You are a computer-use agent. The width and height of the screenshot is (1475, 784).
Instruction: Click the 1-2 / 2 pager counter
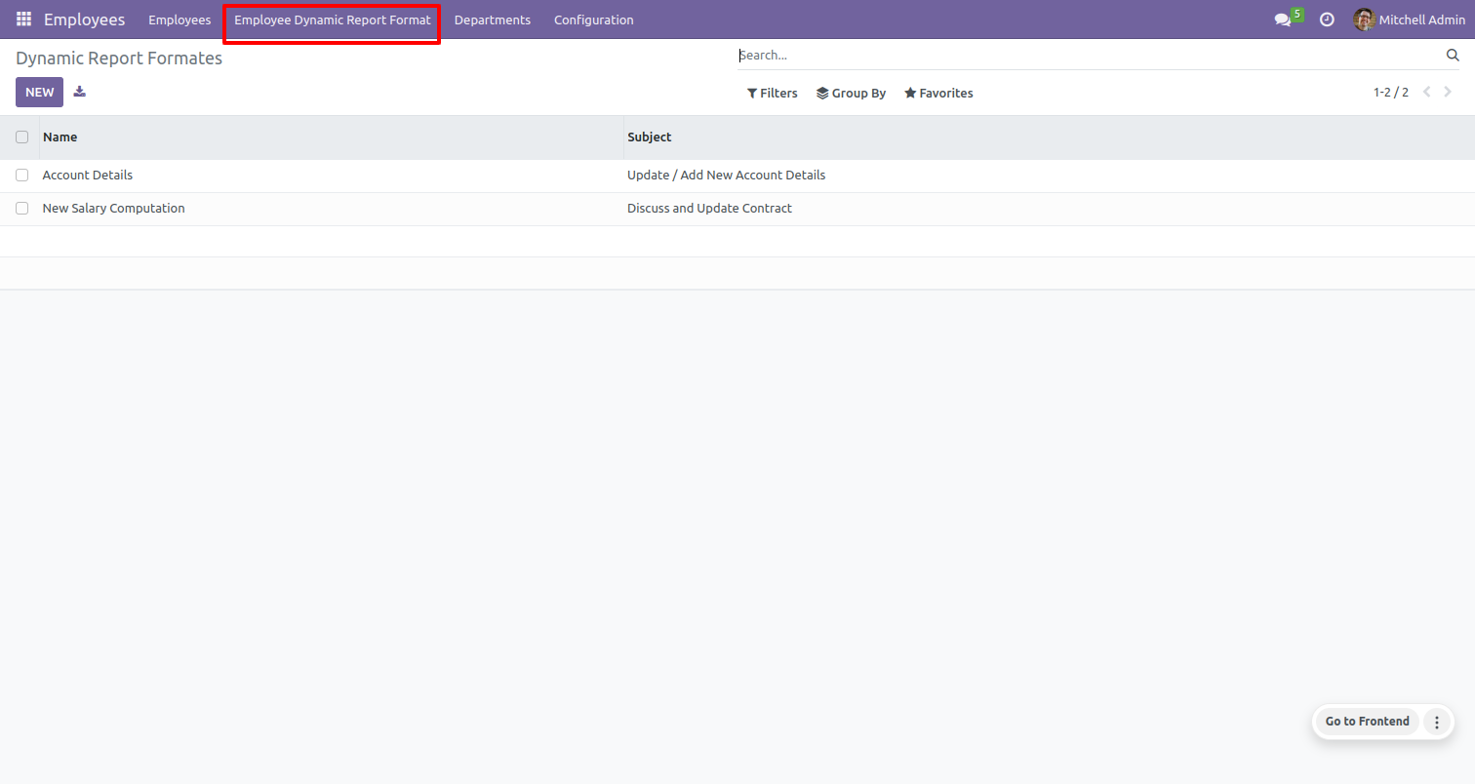tap(1390, 93)
